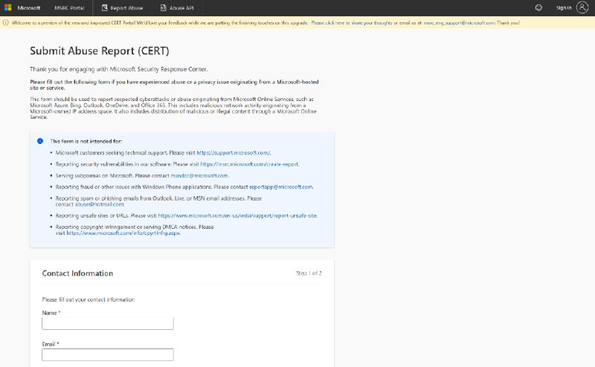Open msrc.microsoft.com/create-report link
The image size is (595, 367).
pos(249,164)
